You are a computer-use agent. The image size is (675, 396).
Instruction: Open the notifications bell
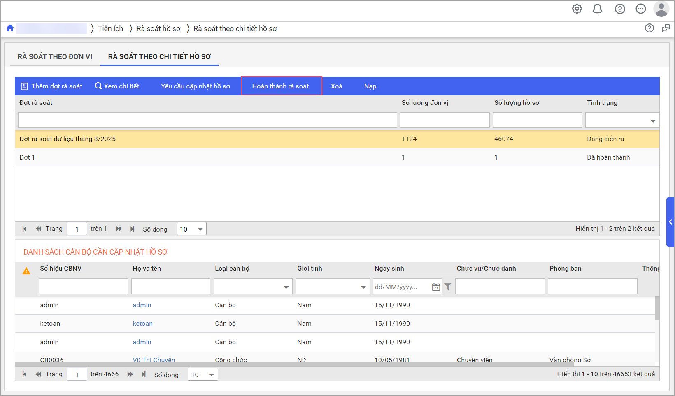click(597, 9)
